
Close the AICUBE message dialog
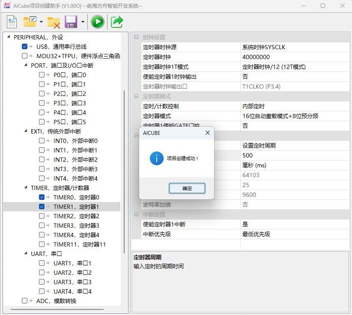(208, 133)
